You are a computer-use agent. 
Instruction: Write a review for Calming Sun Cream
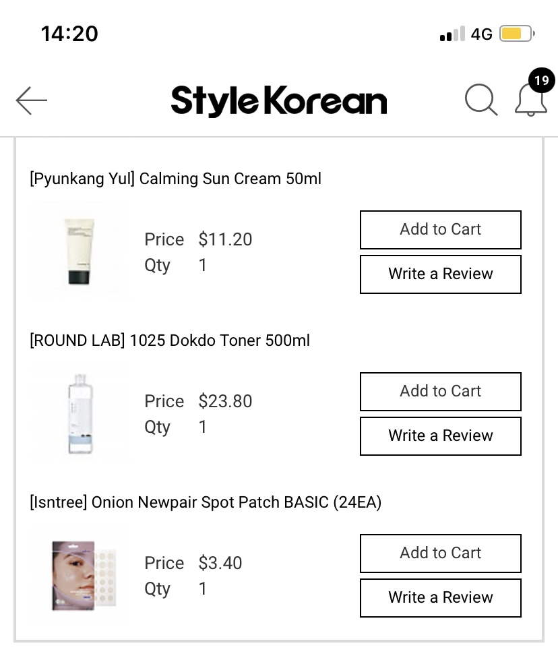click(440, 274)
